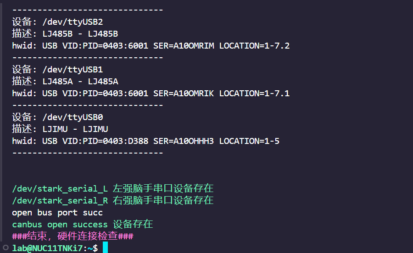Select the LJ485A - LJ485A description text
The width and height of the screenshot is (413, 253).
point(80,82)
